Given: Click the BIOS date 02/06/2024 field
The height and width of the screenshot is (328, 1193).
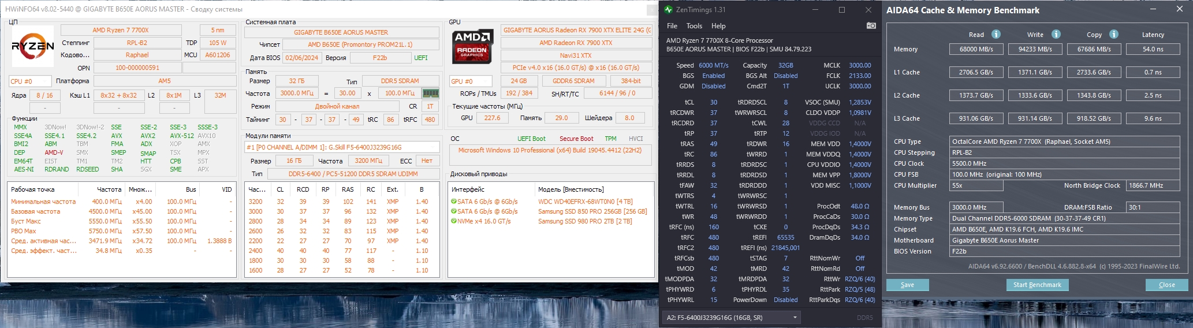Looking at the screenshot, I should click(x=302, y=58).
